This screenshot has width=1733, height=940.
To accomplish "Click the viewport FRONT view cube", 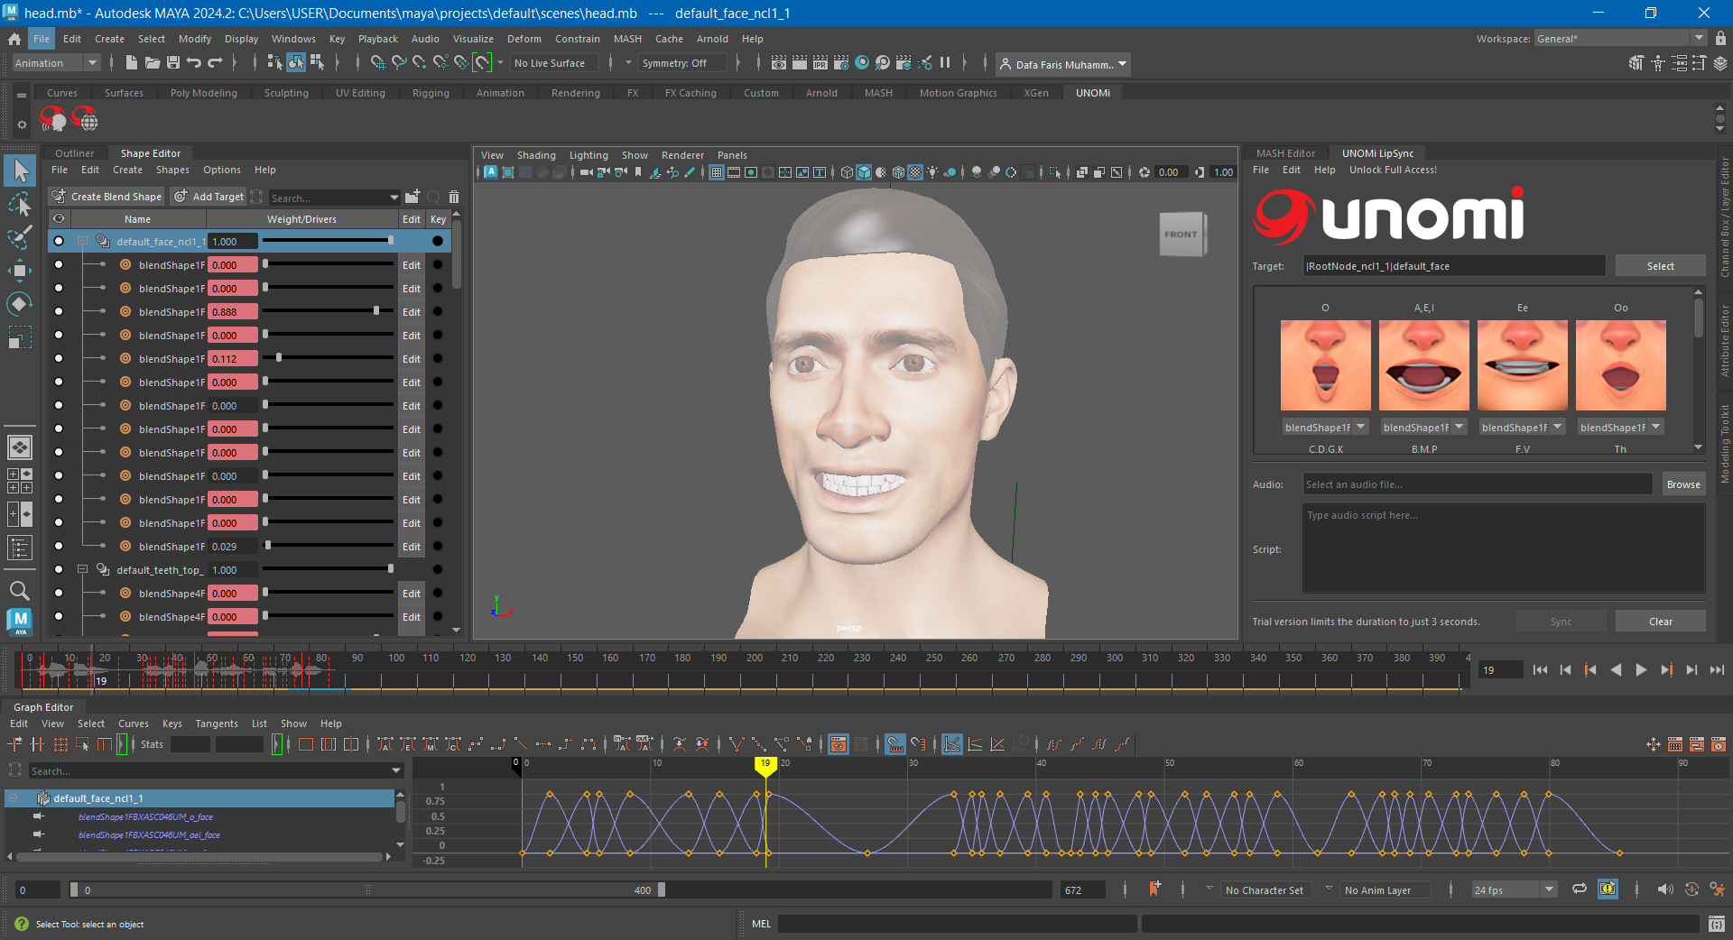I will click(x=1181, y=235).
